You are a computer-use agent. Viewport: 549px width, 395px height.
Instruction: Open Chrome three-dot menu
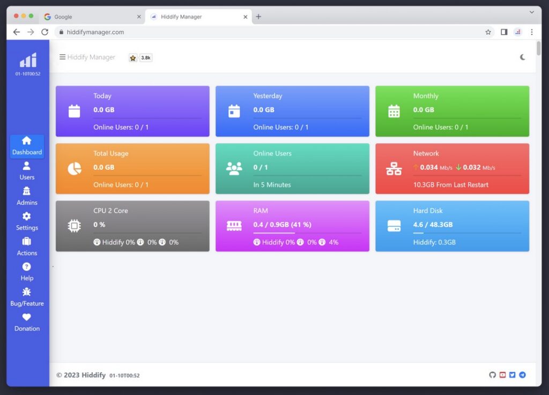pos(531,32)
